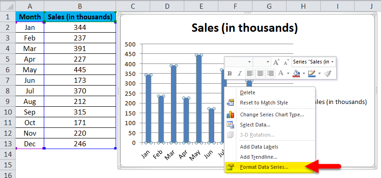
Task: Click cell containing Aug
Action: tap(29, 102)
